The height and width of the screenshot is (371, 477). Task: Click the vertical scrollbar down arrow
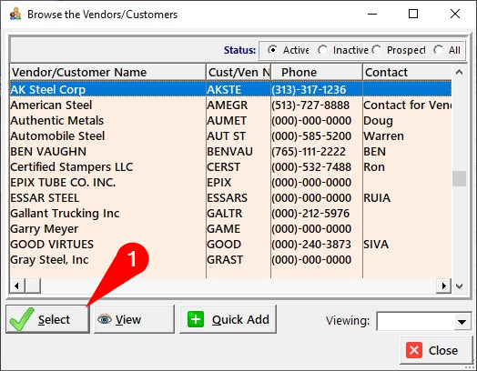(459, 286)
